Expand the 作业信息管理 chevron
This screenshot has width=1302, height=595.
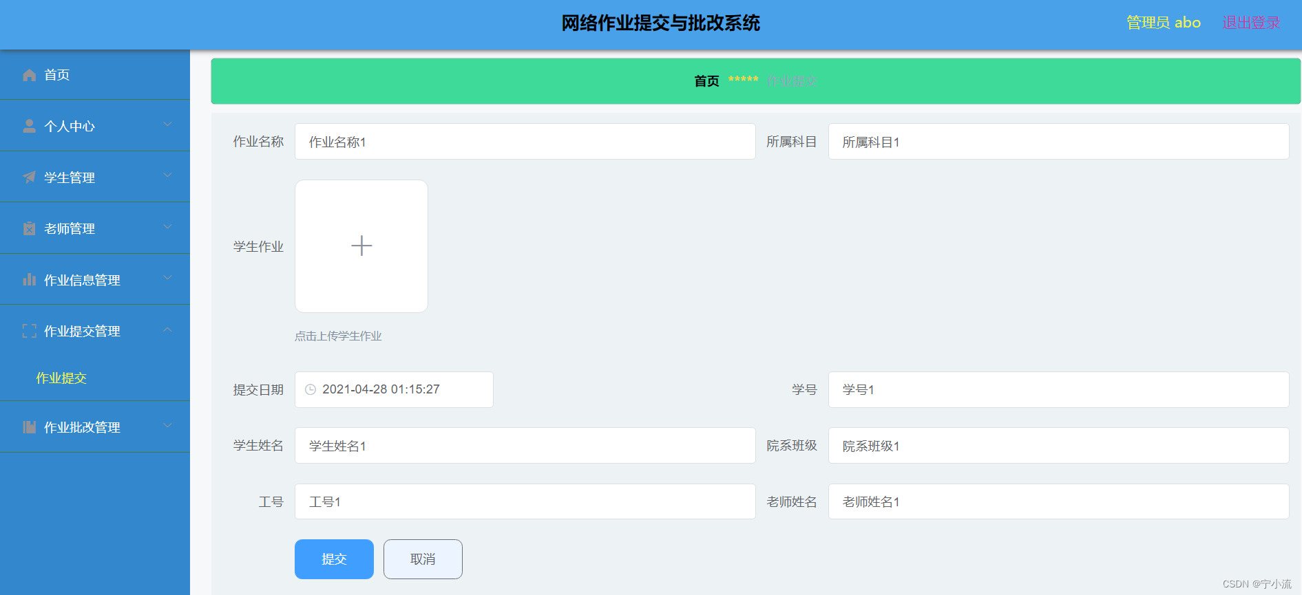pyautogui.click(x=167, y=278)
